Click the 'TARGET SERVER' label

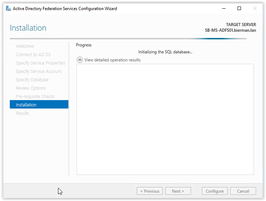(241, 25)
